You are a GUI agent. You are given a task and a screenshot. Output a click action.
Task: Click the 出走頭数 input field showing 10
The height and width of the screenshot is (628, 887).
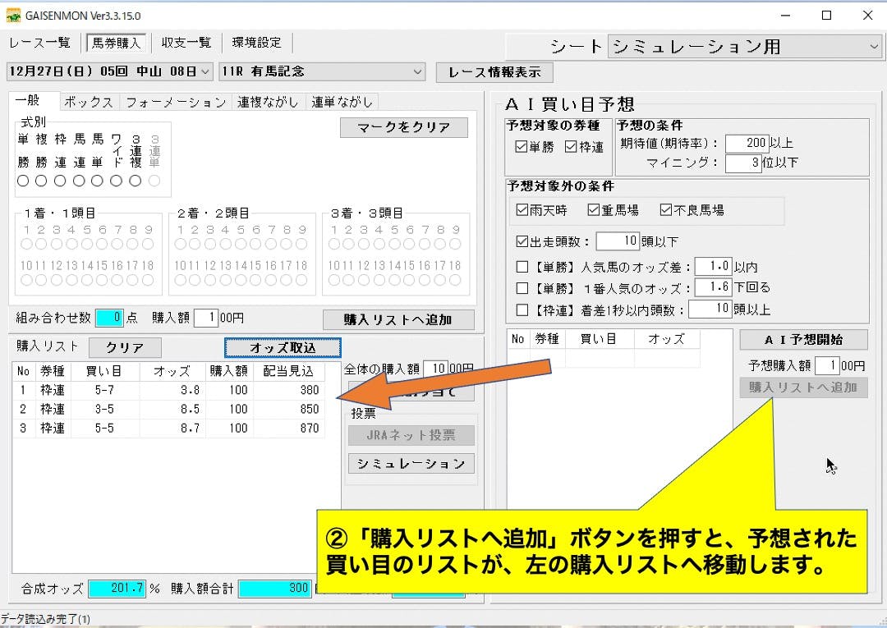[x=618, y=241]
